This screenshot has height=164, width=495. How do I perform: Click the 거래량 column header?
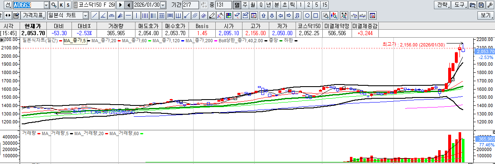point(116,26)
